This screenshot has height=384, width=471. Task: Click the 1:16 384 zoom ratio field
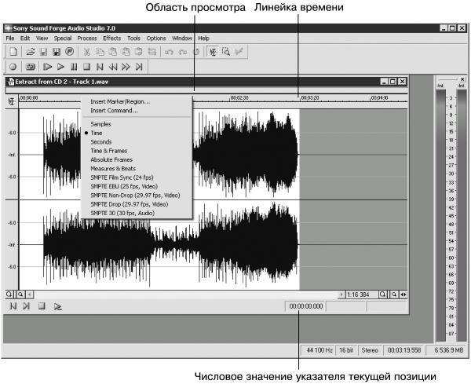(361, 294)
